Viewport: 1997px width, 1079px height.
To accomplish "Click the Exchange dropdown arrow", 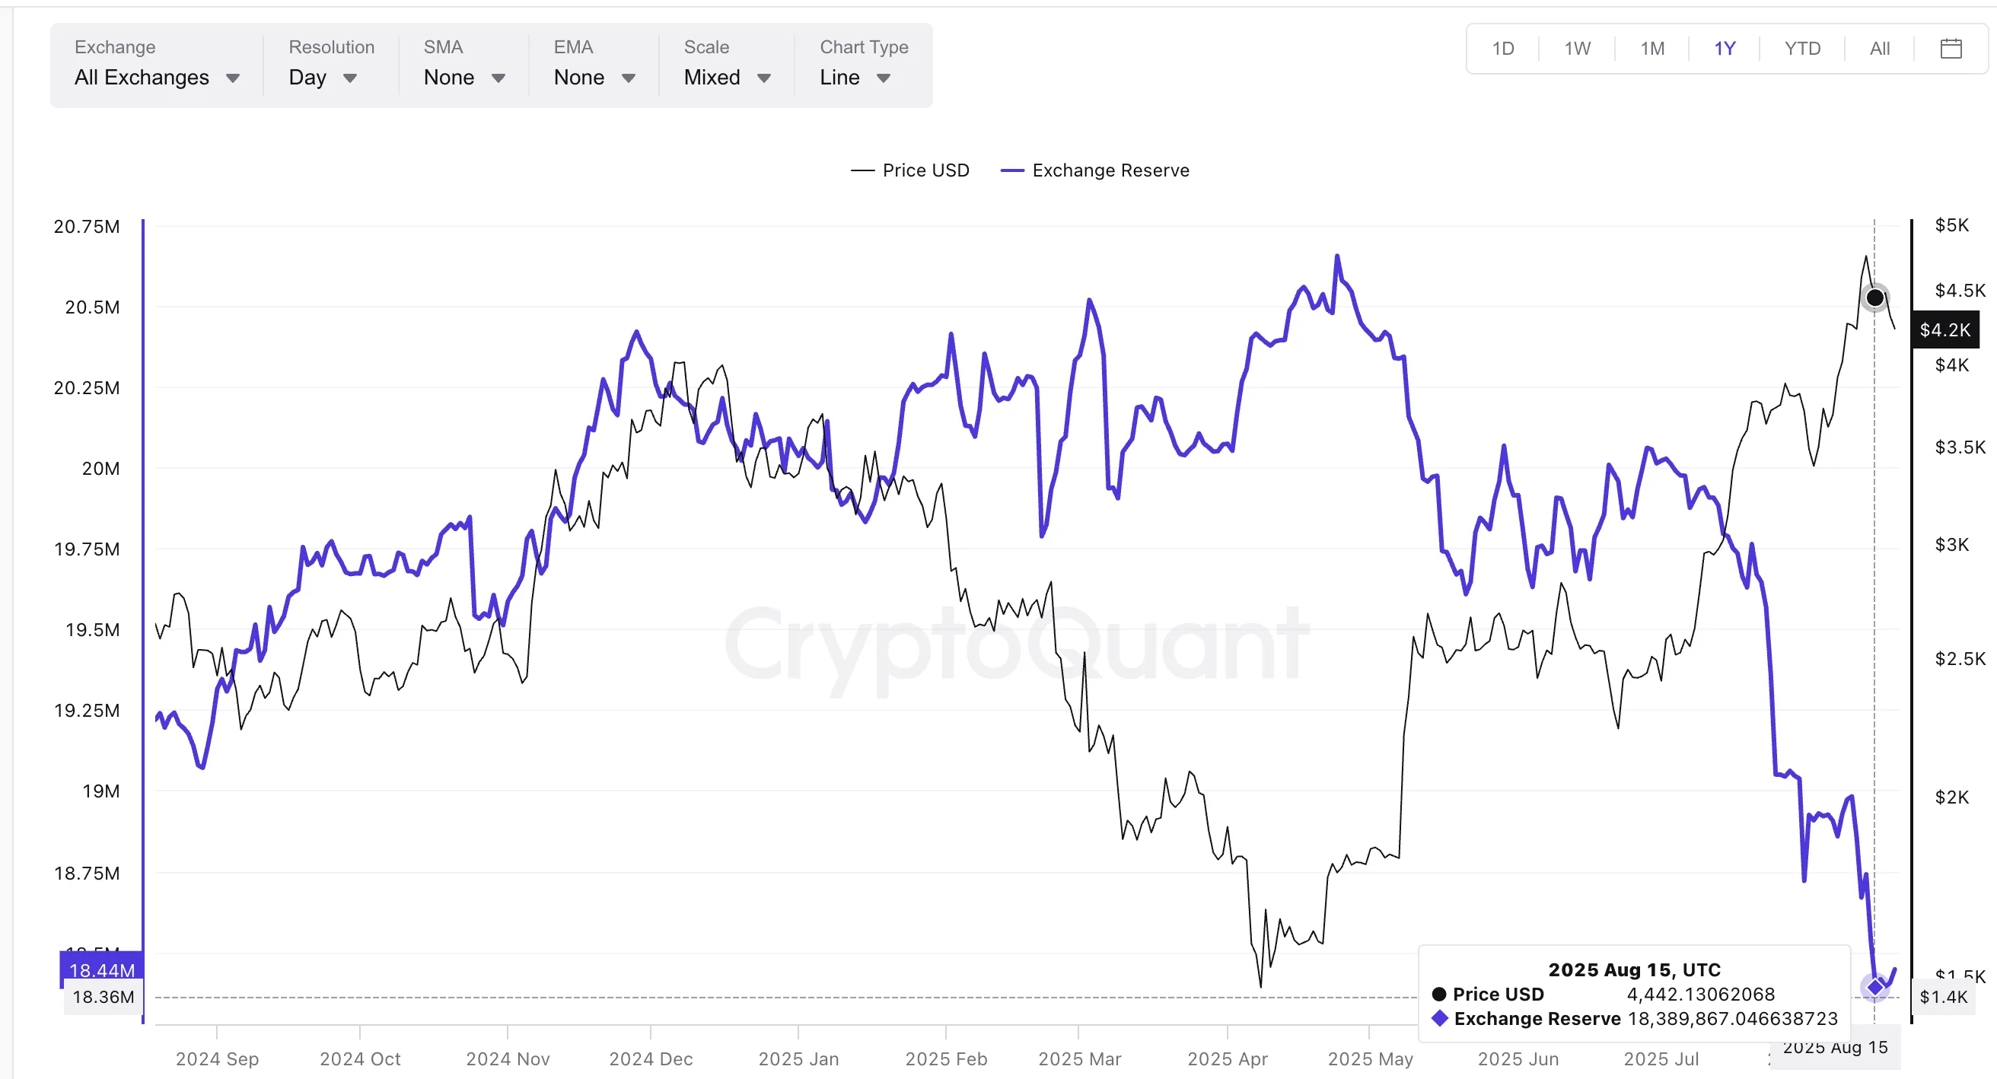I will 233,78.
